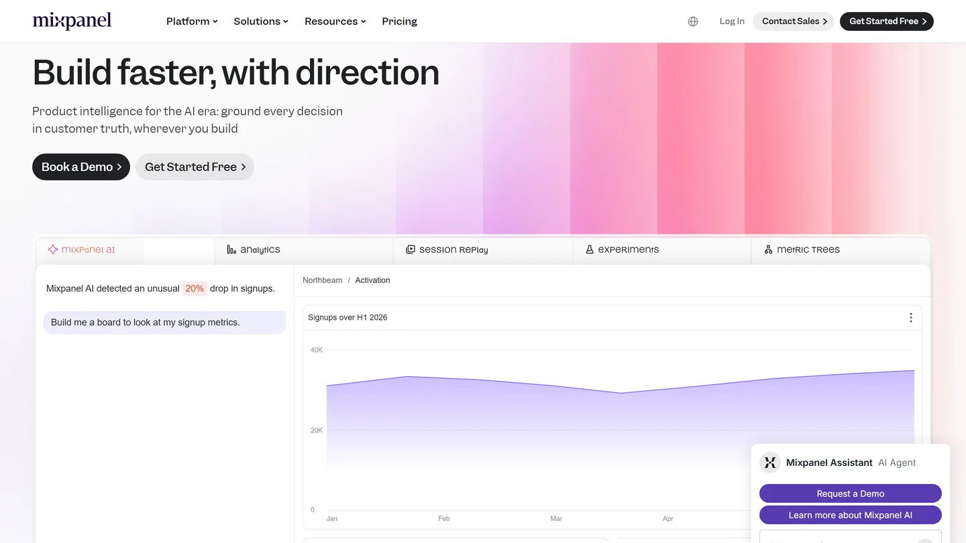
Task: Click the Book a Demo button
Action: pyautogui.click(x=81, y=167)
